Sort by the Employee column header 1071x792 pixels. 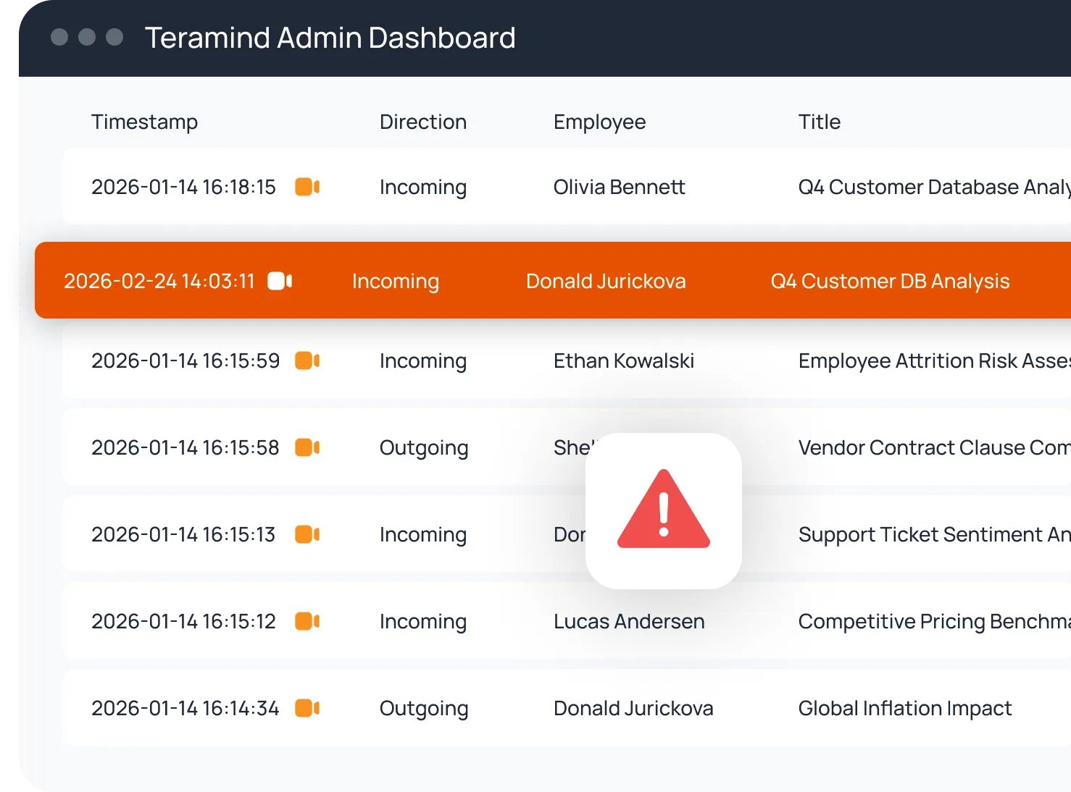tap(599, 122)
